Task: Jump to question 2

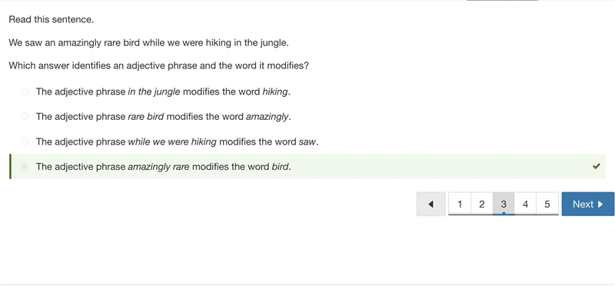Action: [x=482, y=204]
